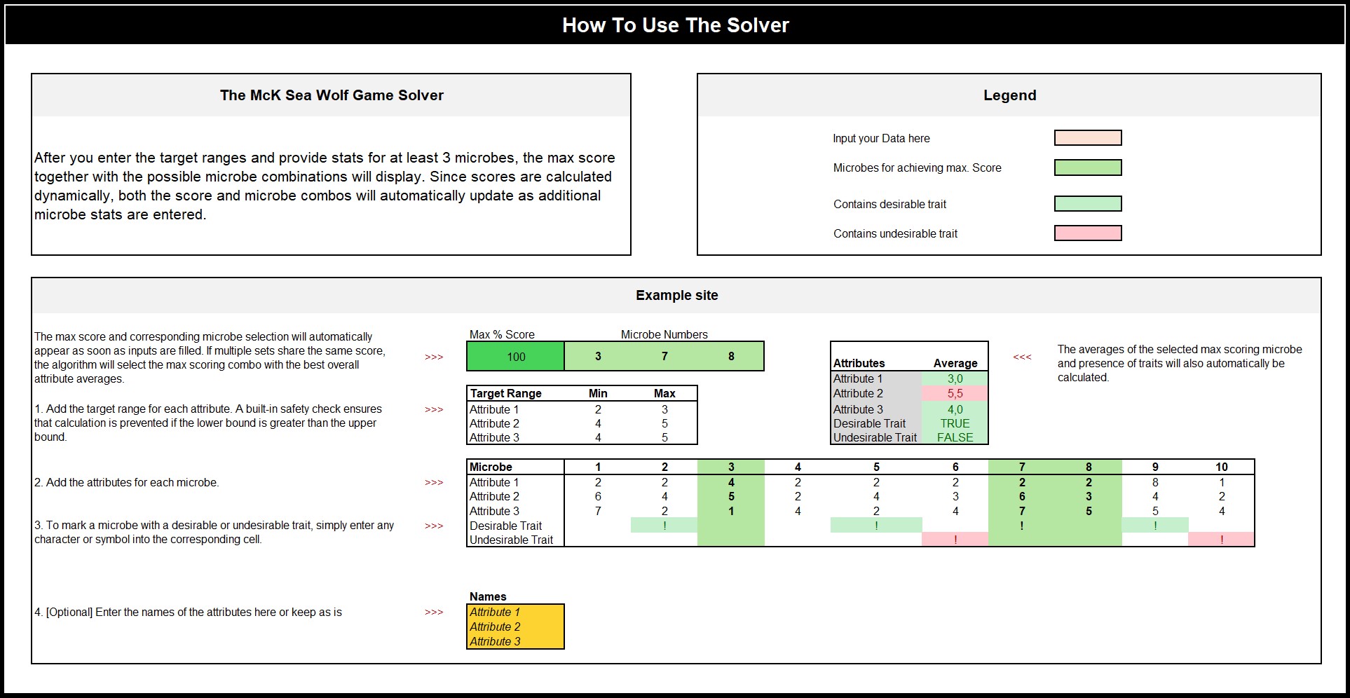Screen dimensions: 1350x698
Task: Select microbe column header 9
Action: tap(1155, 467)
